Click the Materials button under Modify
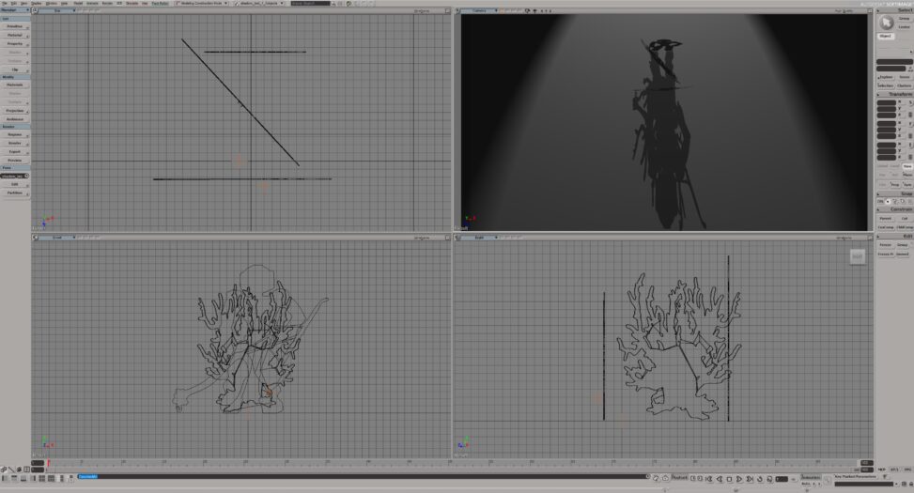This screenshot has height=493, width=914. pyautogui.click(x=15, y=85)
